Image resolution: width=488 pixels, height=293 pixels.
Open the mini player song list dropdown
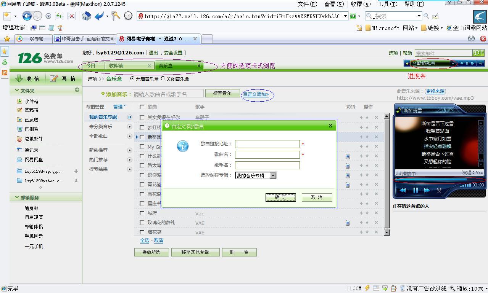453,64
